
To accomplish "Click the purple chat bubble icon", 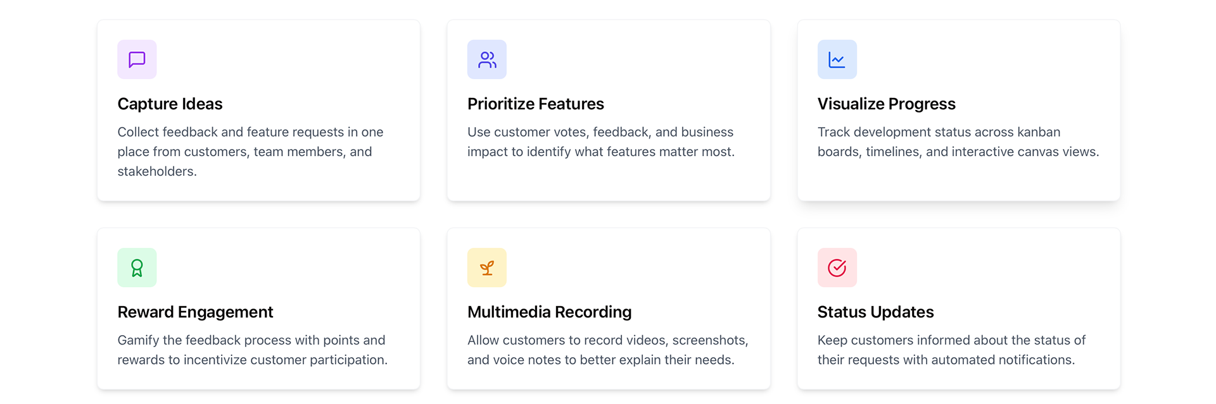I will click(x=137, y=59).
